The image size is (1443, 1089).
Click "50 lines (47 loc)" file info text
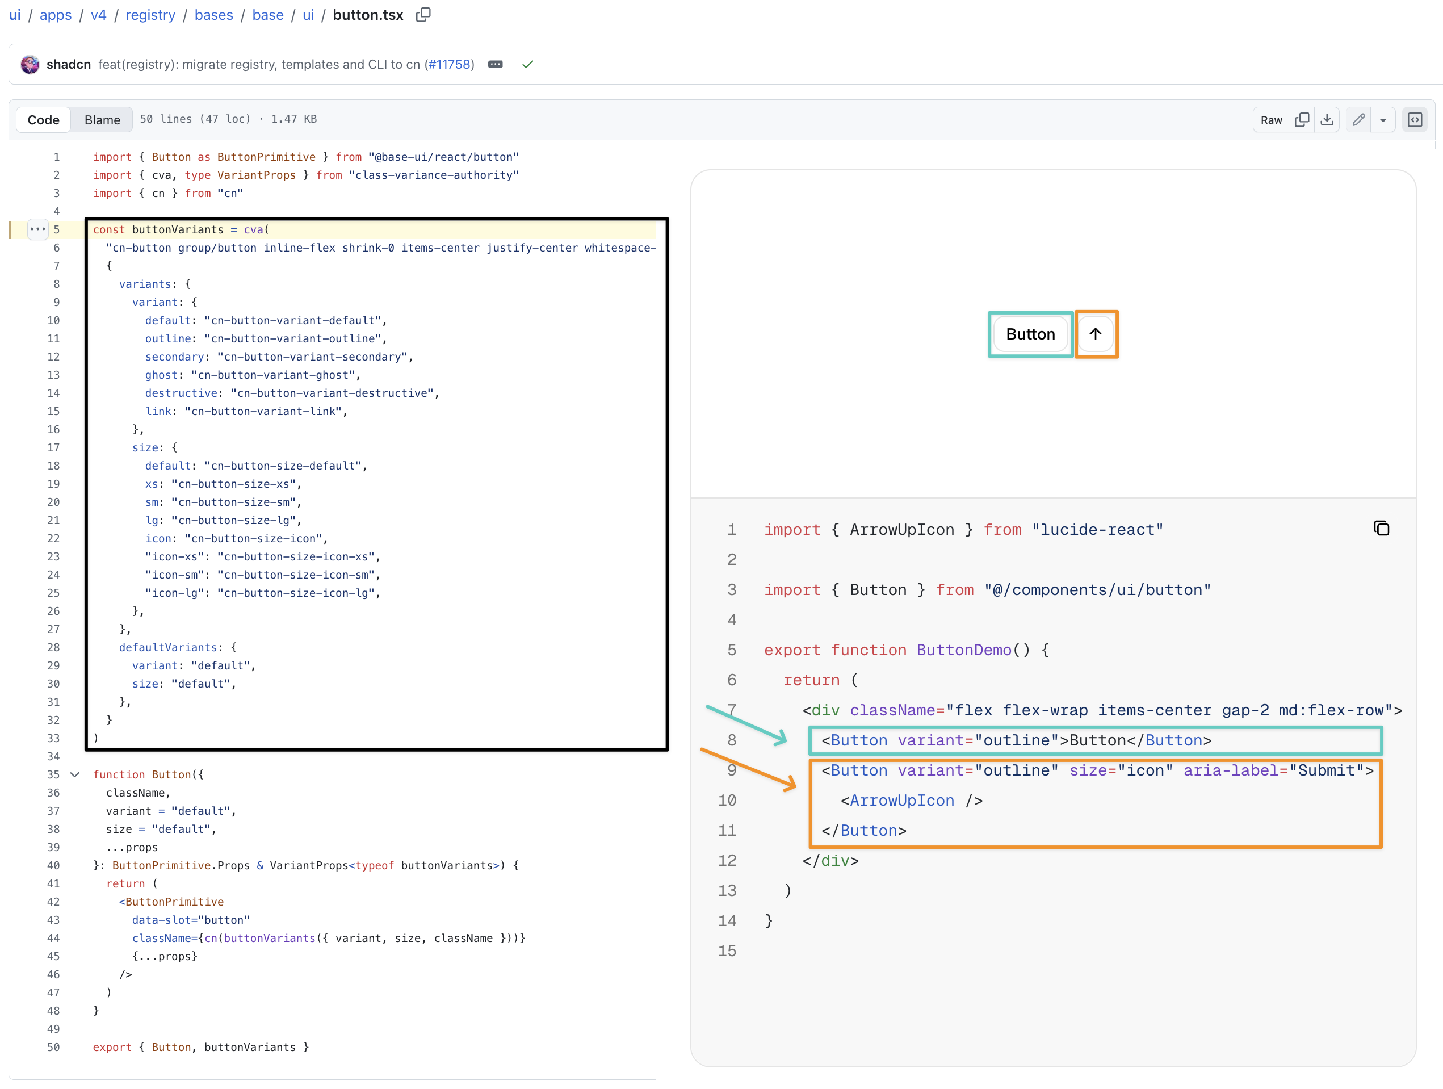195,119
